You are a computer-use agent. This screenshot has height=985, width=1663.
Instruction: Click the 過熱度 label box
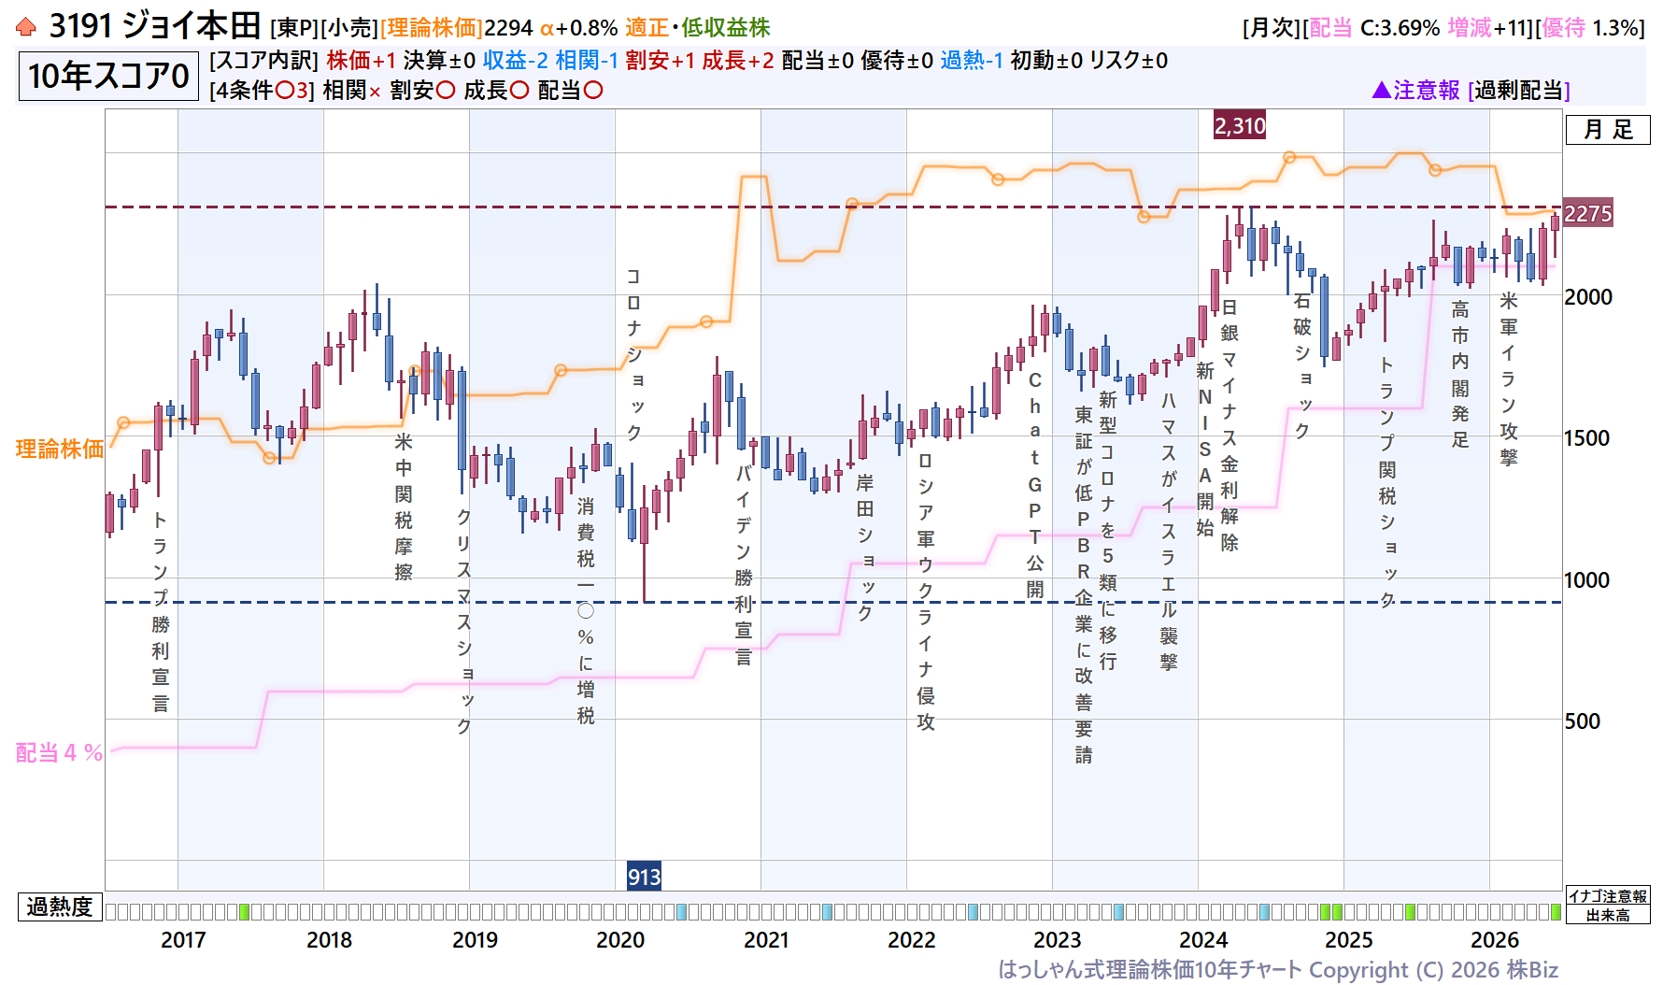(60, 906)
